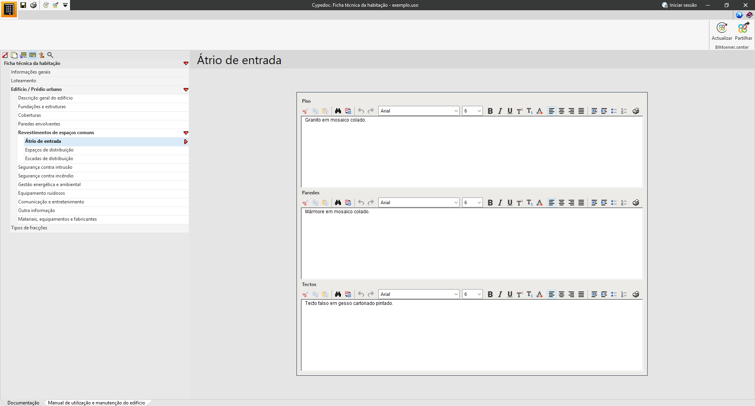Open Find with binoculars icon in Paredes toolbar
The width and height of the screenshot is (755, 406).
(338, 203)
